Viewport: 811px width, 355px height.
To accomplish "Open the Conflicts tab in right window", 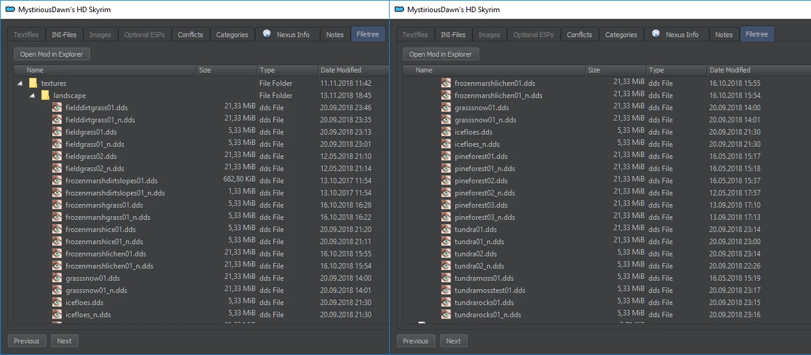I will (580, 35).
